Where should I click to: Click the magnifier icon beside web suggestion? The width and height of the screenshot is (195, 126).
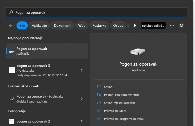(x=12, y=99)
